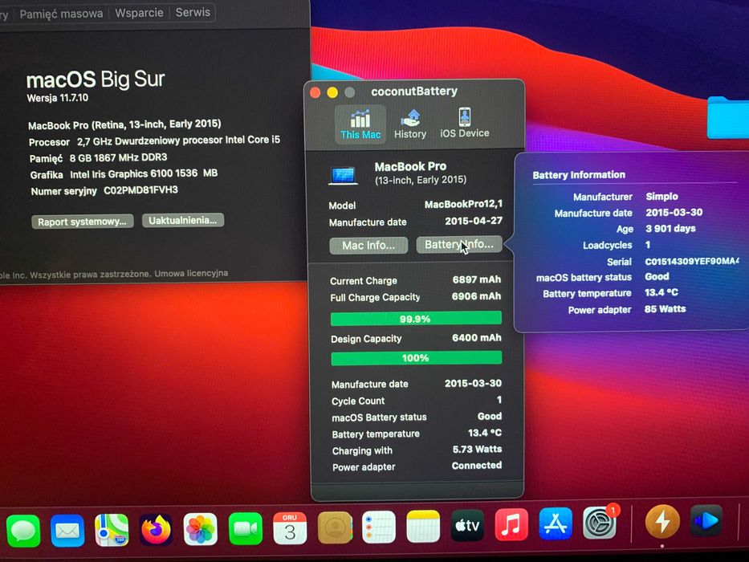Image resolution: width=749 pixels, height=562 pixels.
Task: Click the 2015-04-27 manufacture date value
Action: tap(474, 221)
